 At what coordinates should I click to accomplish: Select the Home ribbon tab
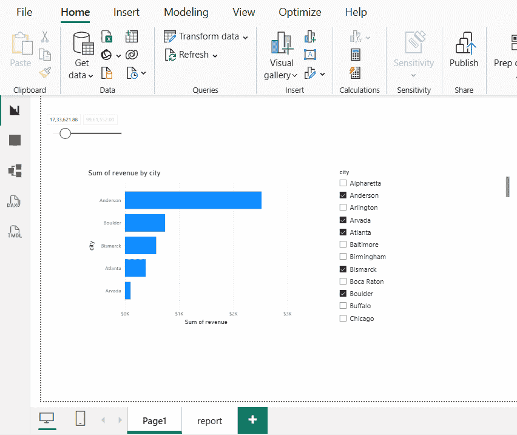[75, 12]
